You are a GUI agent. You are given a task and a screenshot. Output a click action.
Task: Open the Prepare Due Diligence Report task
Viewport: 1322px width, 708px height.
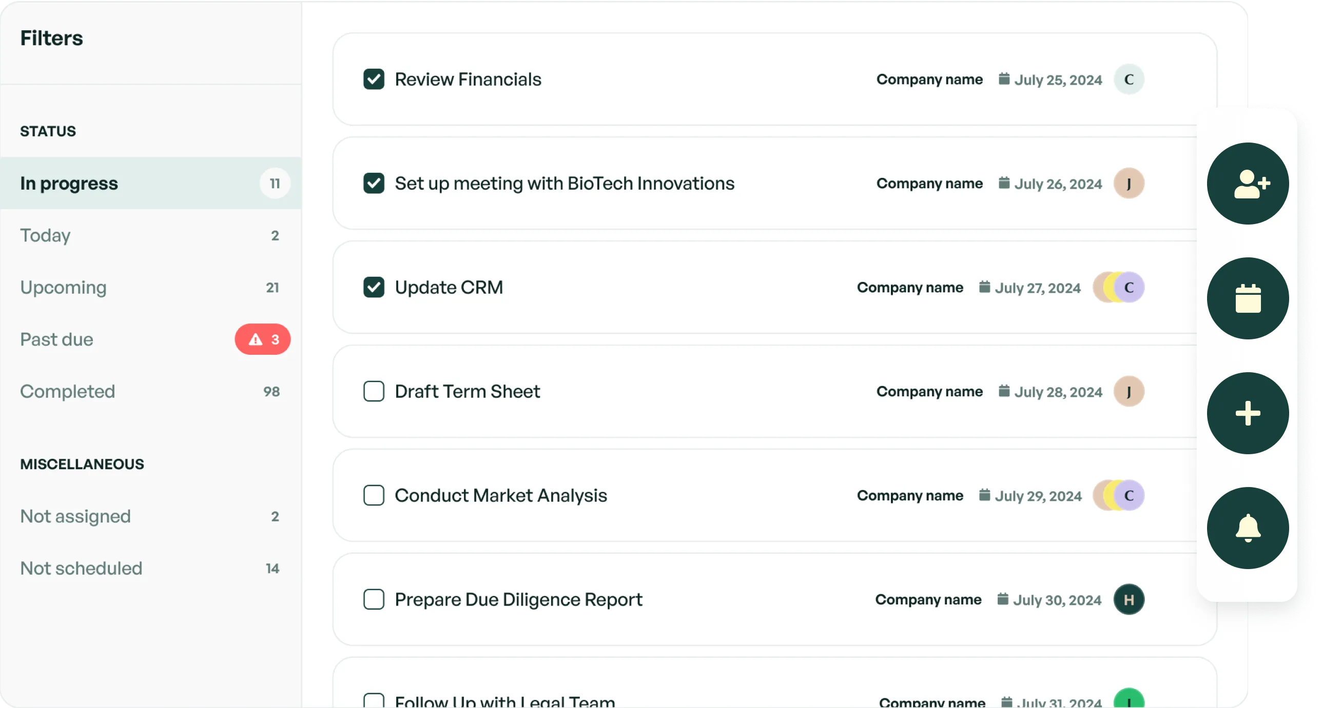pyautogui.click(x=518, y=599)
